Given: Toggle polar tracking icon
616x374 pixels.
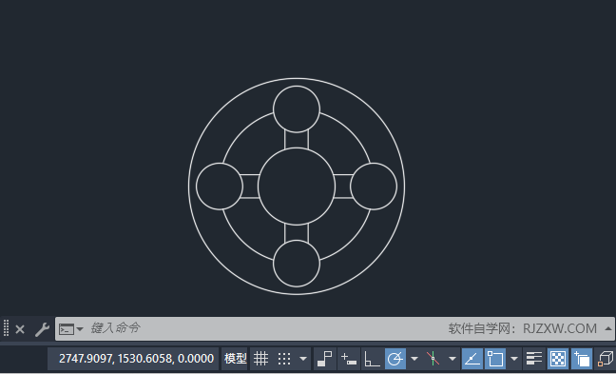Looking at the screenshot, I should [395, 359].
